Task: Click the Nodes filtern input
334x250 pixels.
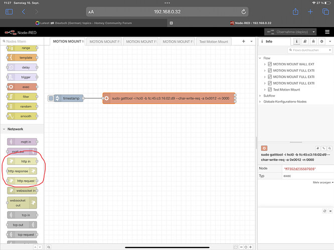Action: (x=22, y=41)
